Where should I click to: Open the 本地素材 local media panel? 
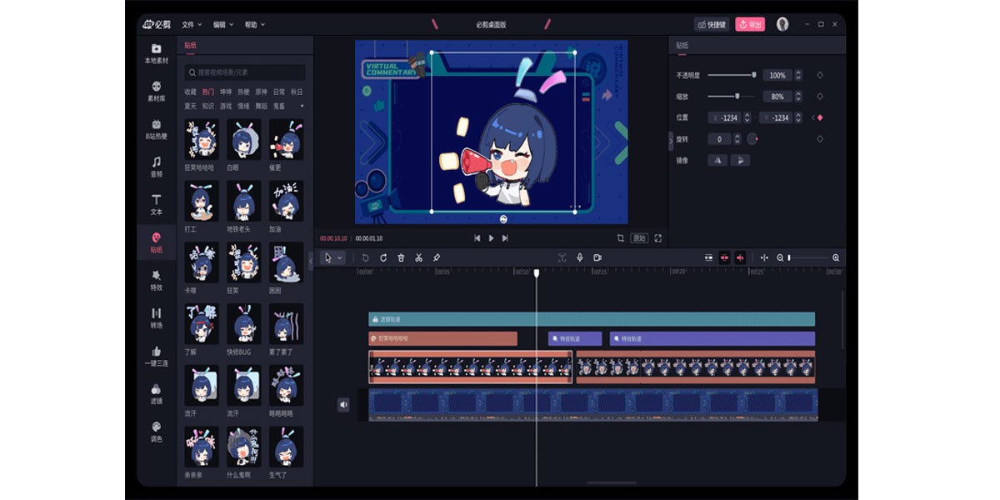point(157,54)
